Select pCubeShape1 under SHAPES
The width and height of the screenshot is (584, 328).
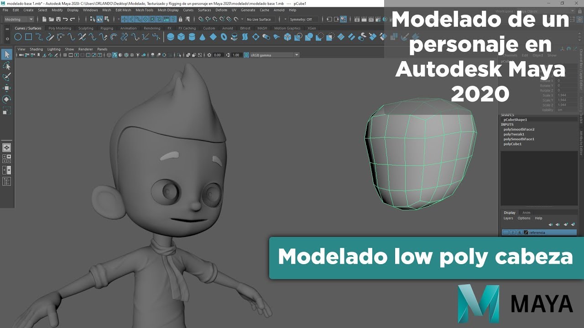coord(515,120)
